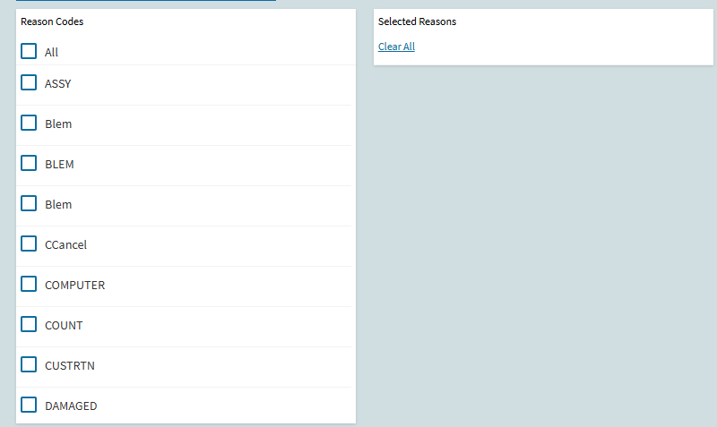Click the COMPUTER label text
This screenshot has width=717, height=427.
[x=75, y=286]
